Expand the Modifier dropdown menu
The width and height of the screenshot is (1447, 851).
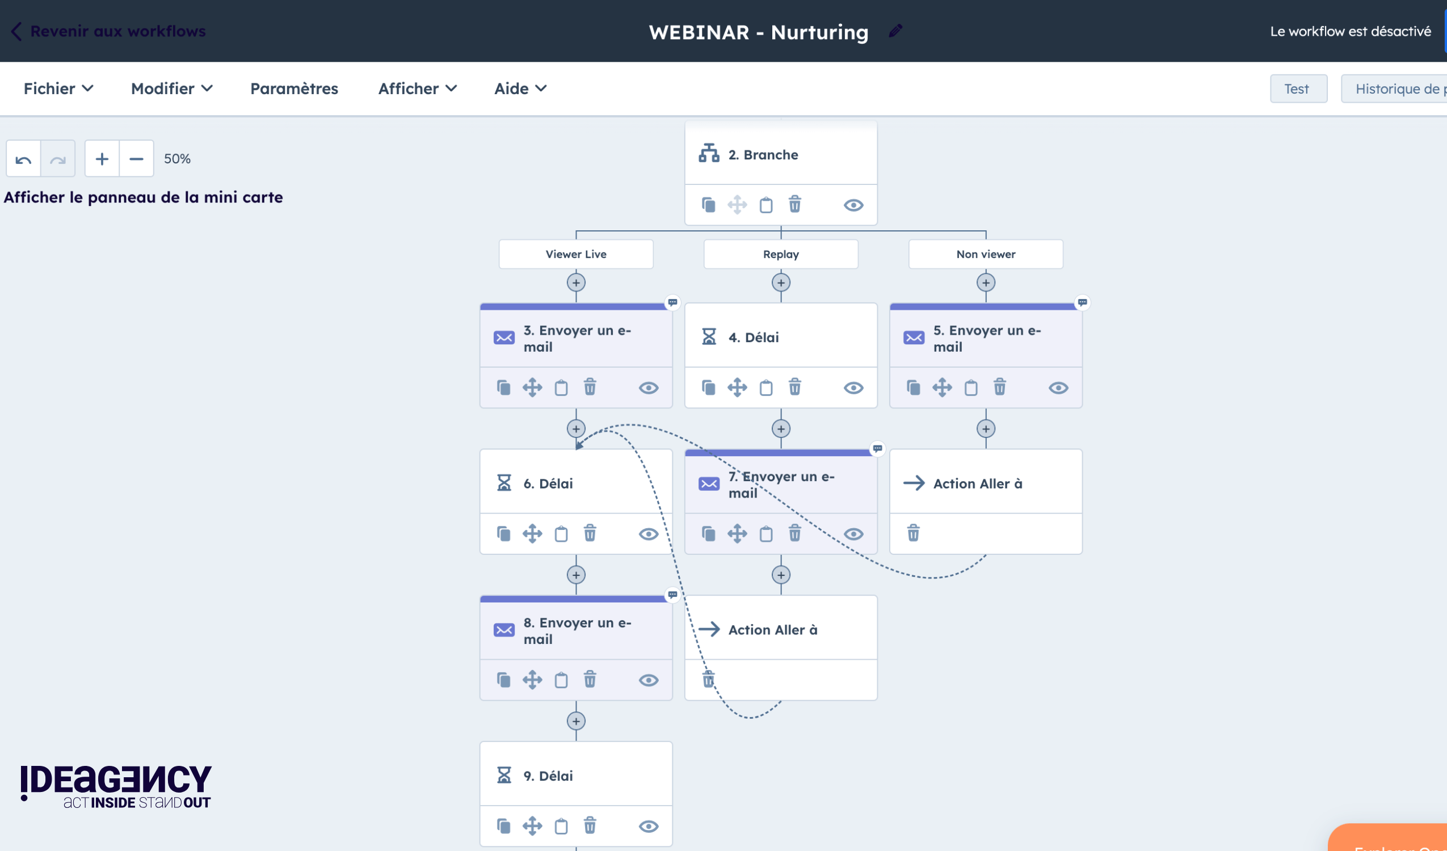coord(171,88)
